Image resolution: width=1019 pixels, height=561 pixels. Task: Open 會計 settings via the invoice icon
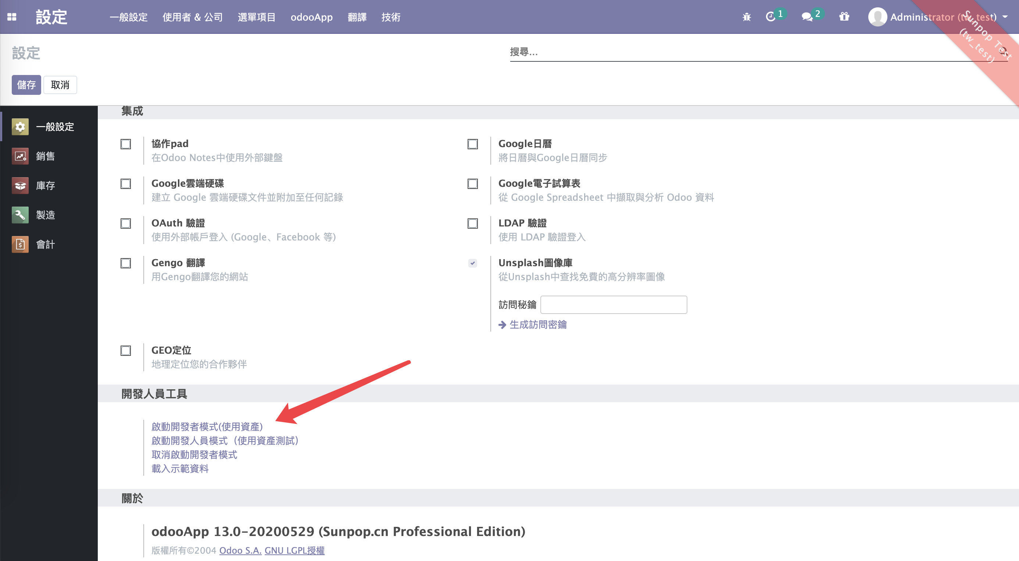point(20,244)
